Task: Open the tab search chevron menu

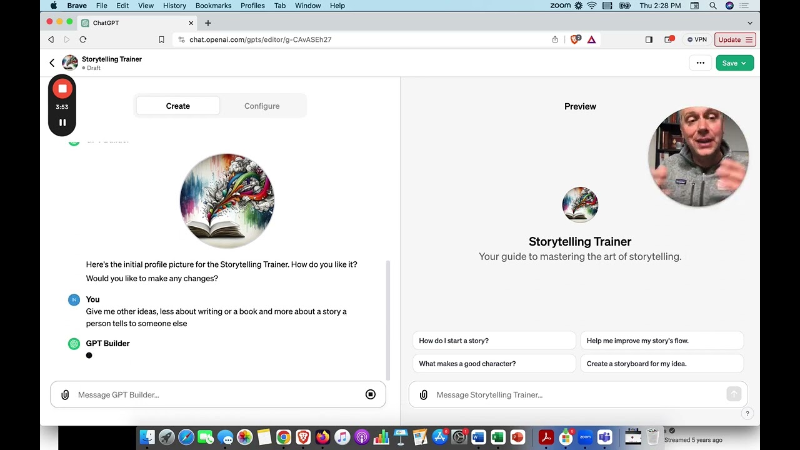Action: 749,23
